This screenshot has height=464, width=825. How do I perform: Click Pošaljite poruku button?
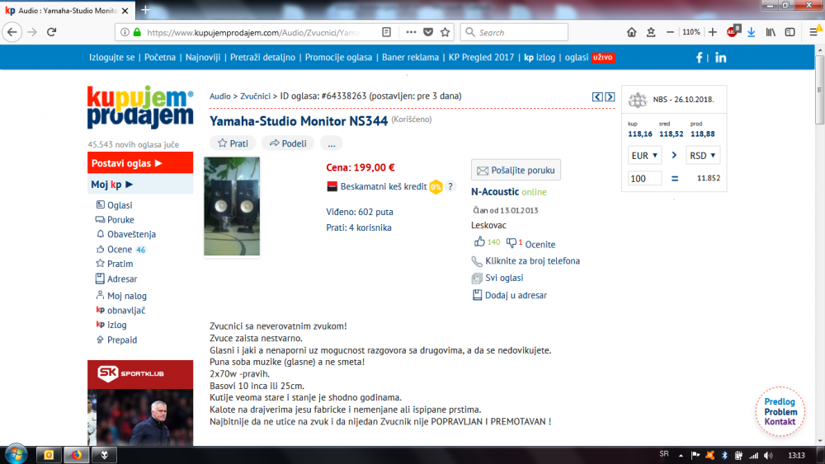point(516,171)
